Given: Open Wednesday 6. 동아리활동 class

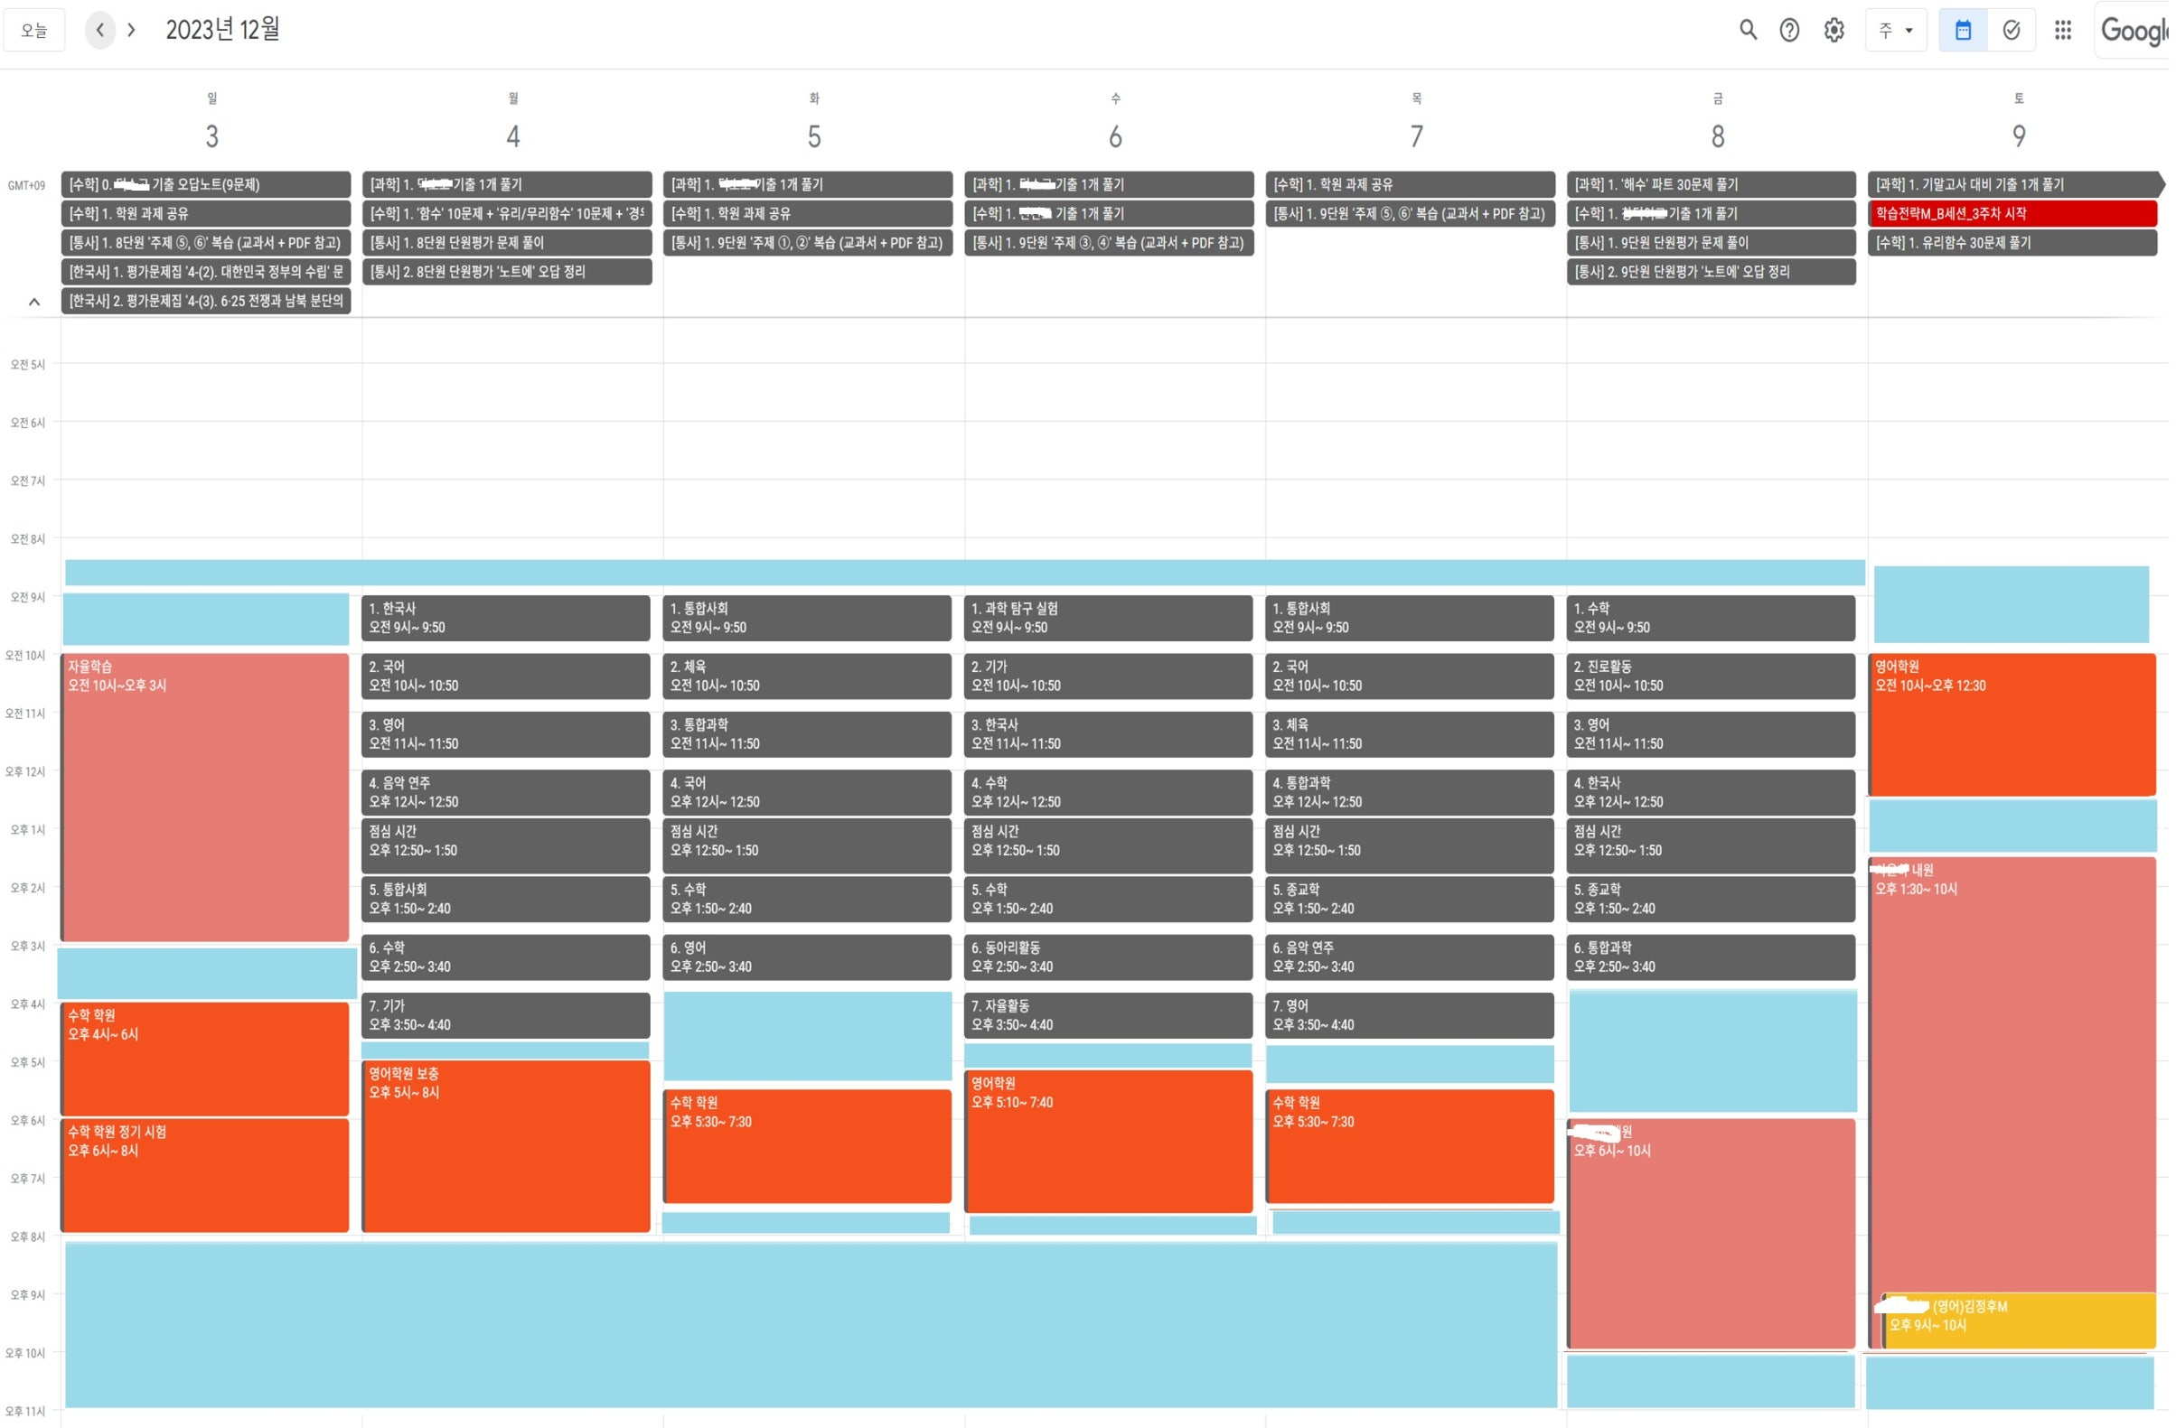Looking at the screenshot, I should [1111, 958].
